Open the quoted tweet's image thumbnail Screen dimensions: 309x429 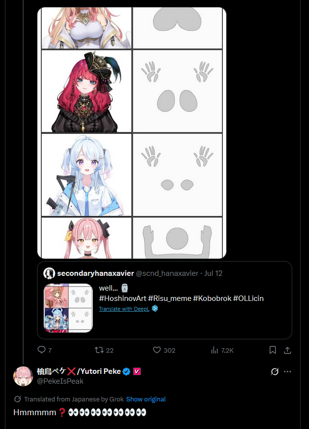[69, 308]
